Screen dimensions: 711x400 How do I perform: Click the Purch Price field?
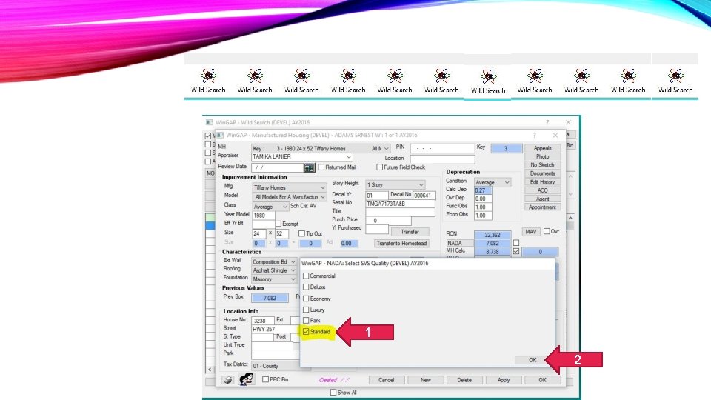(x=388, y=221)
